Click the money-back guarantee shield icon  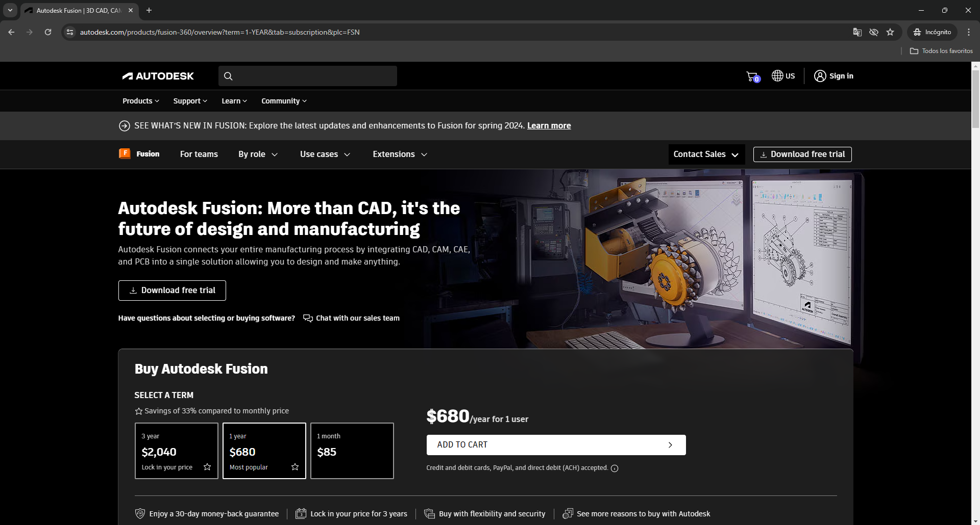(x=140, y=513)
